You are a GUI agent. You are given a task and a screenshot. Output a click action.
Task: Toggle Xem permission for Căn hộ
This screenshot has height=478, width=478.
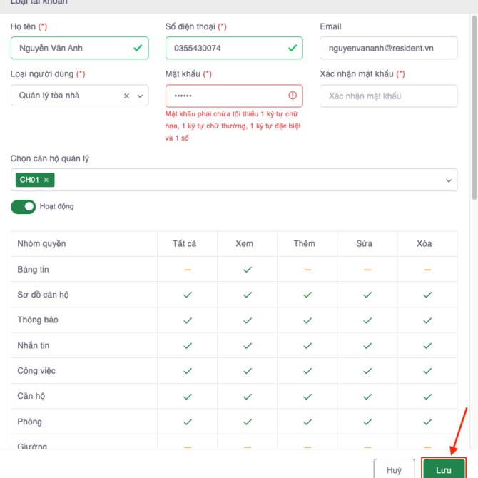coord(248,396)
